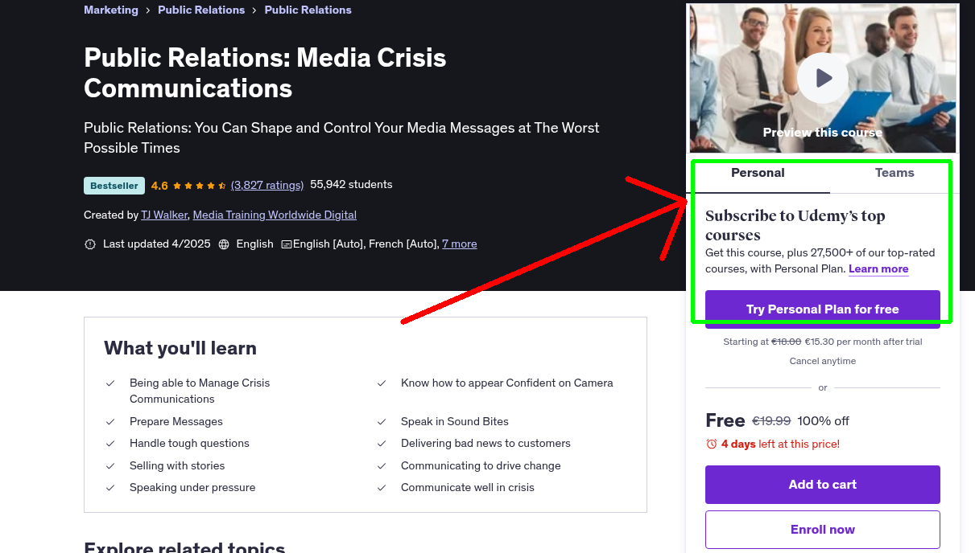Click the course title heading
The height and width of the screenshot is (553, 975).
tap(265, 73)
